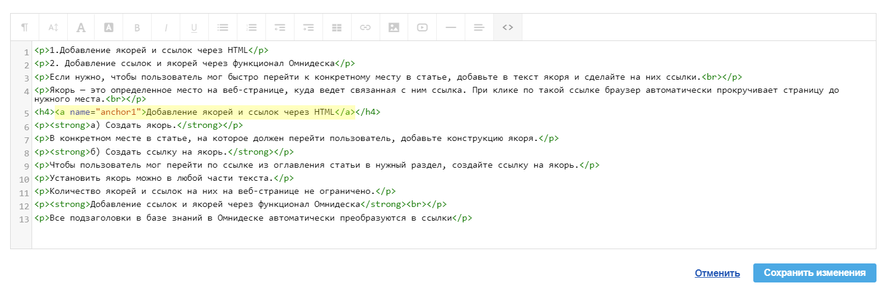Click line 12 strong 'Добавление ссылок и якорей' text
Viewport: 886px width, 289px height.
click(x=240, y=204)
